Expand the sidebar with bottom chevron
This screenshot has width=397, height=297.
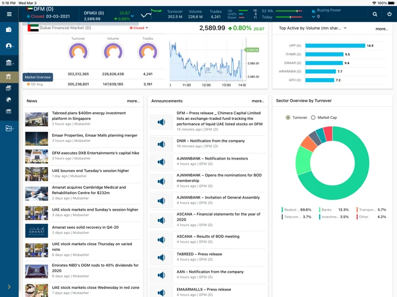tap(9, 287)
